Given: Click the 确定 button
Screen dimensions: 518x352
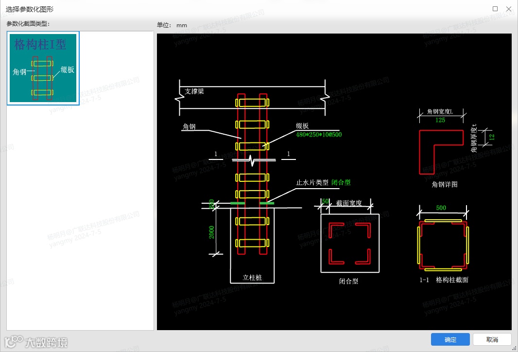Looking at the screenshot, I should pos(450,339).
